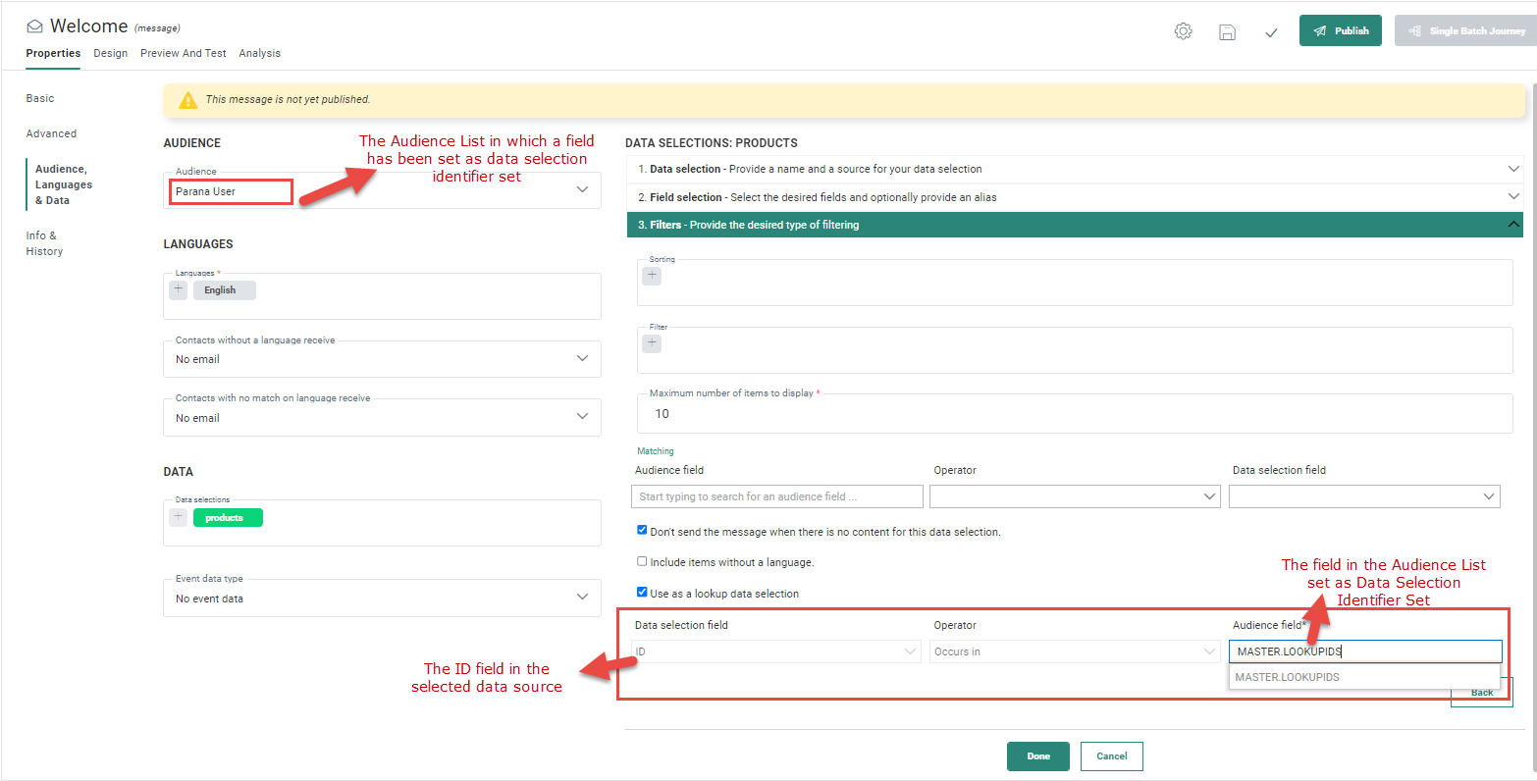Add a filter with plus icon
The height and width of the screenshot is (781, 1537).
[652, 343]
